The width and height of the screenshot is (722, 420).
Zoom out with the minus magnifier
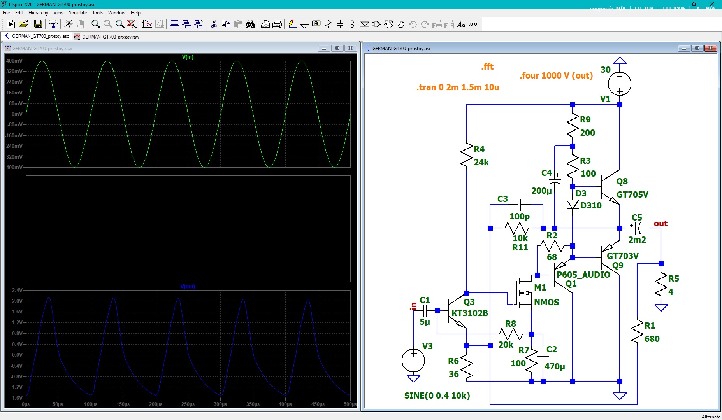click(120, 24)
